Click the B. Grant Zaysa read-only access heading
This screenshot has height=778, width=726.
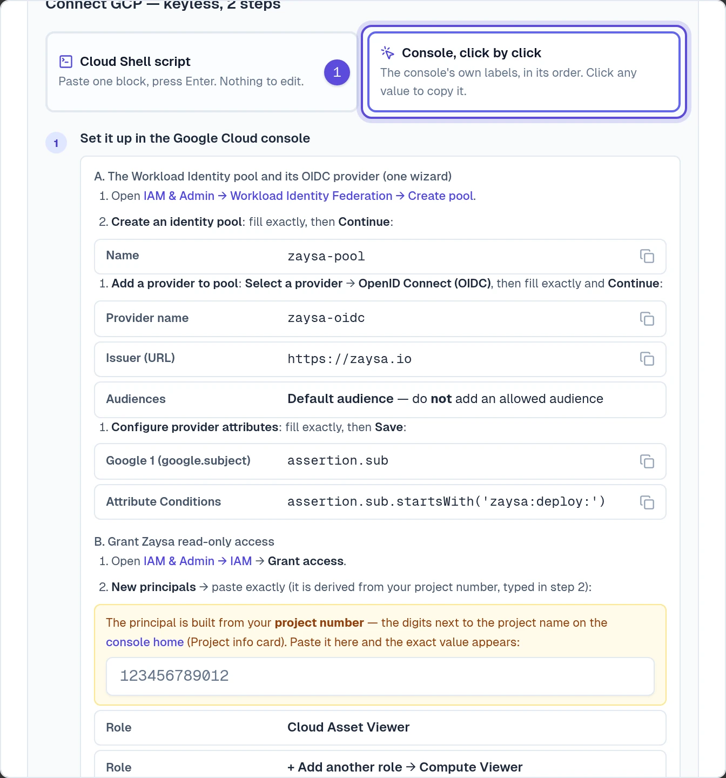[x=184, y=541]
